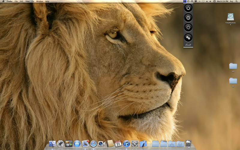Open iCal calendar from the Dock
This screenshot has width=240, height=150.
click(x=118, y=144)
